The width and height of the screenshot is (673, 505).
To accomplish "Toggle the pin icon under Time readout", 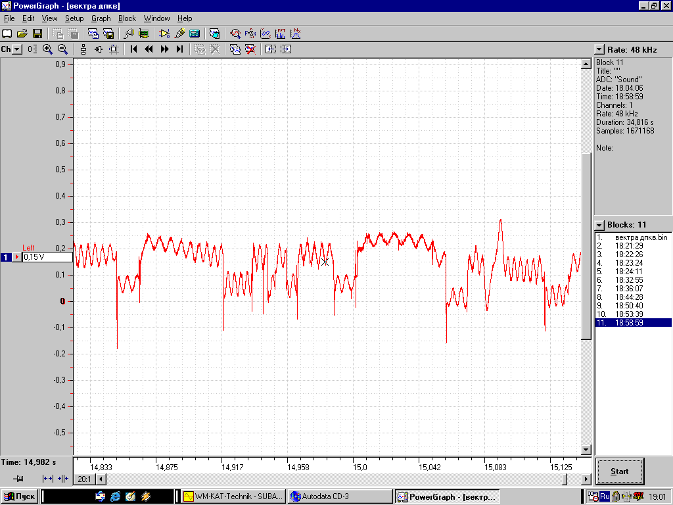I will (x=18, y=479).
